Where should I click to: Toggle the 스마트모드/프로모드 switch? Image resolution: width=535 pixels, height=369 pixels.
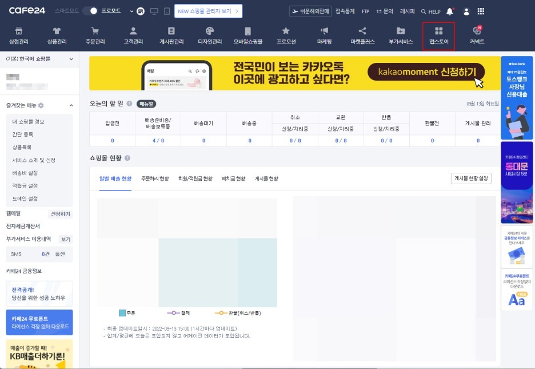90,11
